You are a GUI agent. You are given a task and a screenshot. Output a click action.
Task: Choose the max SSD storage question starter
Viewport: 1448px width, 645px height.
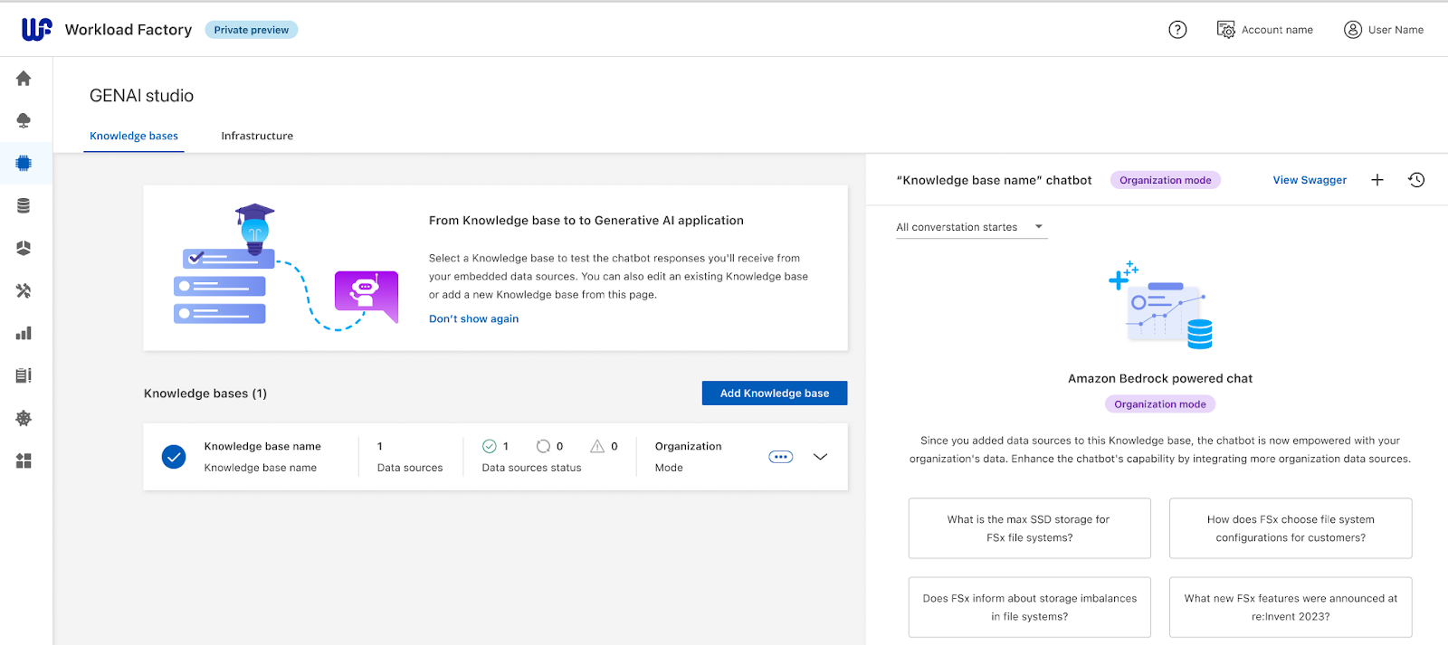pos(1030,528)
